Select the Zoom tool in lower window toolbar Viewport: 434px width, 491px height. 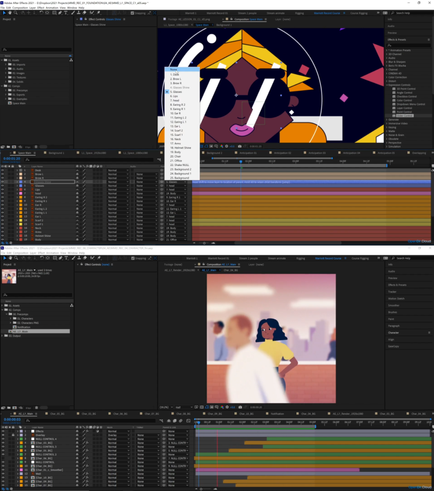point(16,258)
